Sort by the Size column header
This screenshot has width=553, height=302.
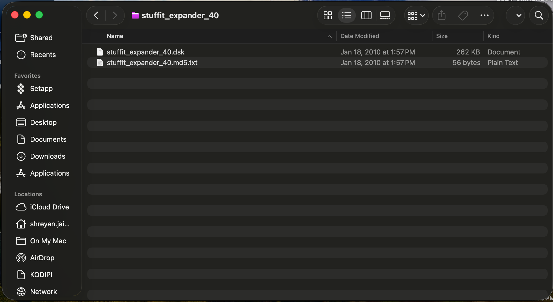coord(442,36)
